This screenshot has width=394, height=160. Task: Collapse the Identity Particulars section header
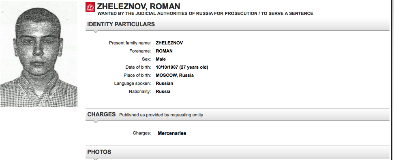(x=238, y=25)
